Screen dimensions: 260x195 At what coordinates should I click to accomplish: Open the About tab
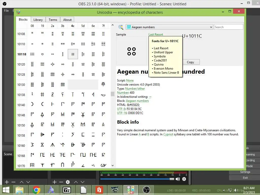(x=67, y=20)
